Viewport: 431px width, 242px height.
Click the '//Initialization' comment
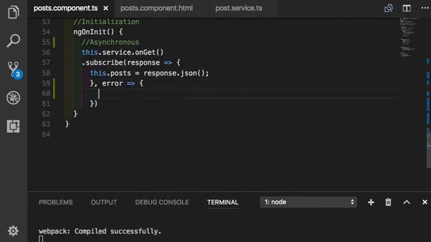point(106,22)
